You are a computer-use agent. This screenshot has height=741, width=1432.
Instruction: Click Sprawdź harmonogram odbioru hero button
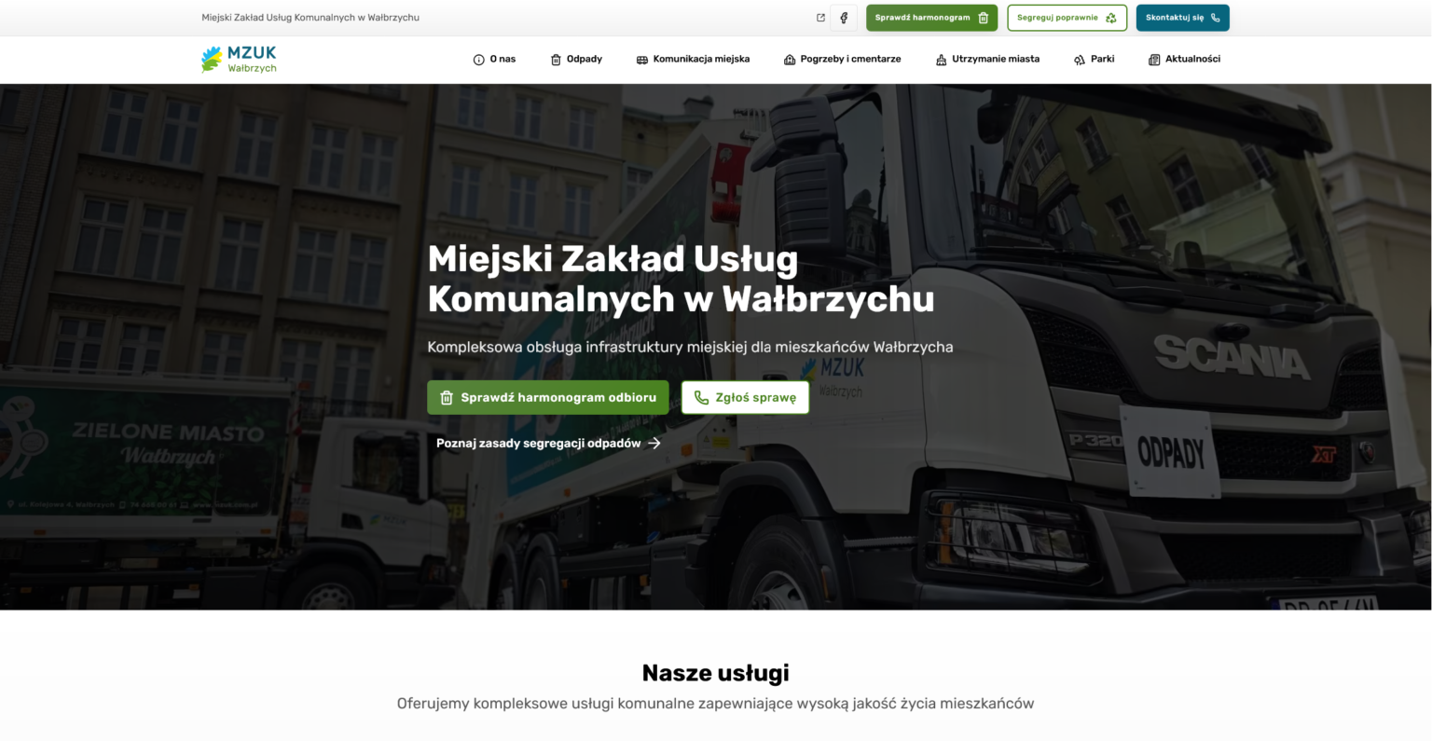click(x=548, y=397)
